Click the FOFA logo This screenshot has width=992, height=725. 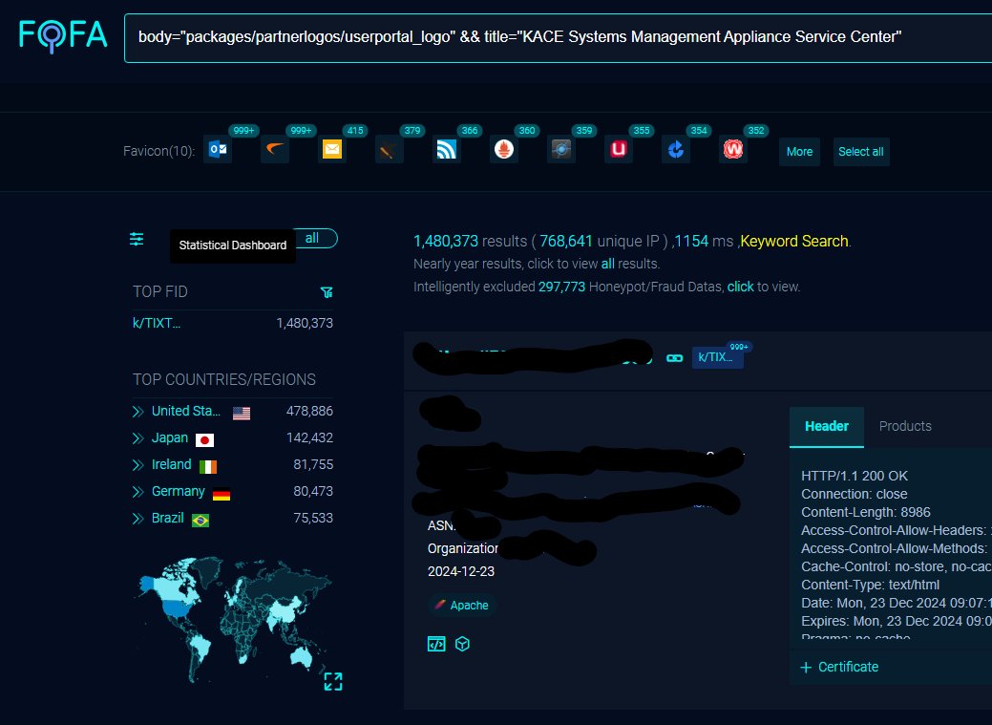[x=63, y=35]
